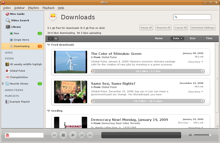Click the wind turbine video thumbnail
This screenshot has width=220, height=143.
pyautogui.click(x=71, y=62)
